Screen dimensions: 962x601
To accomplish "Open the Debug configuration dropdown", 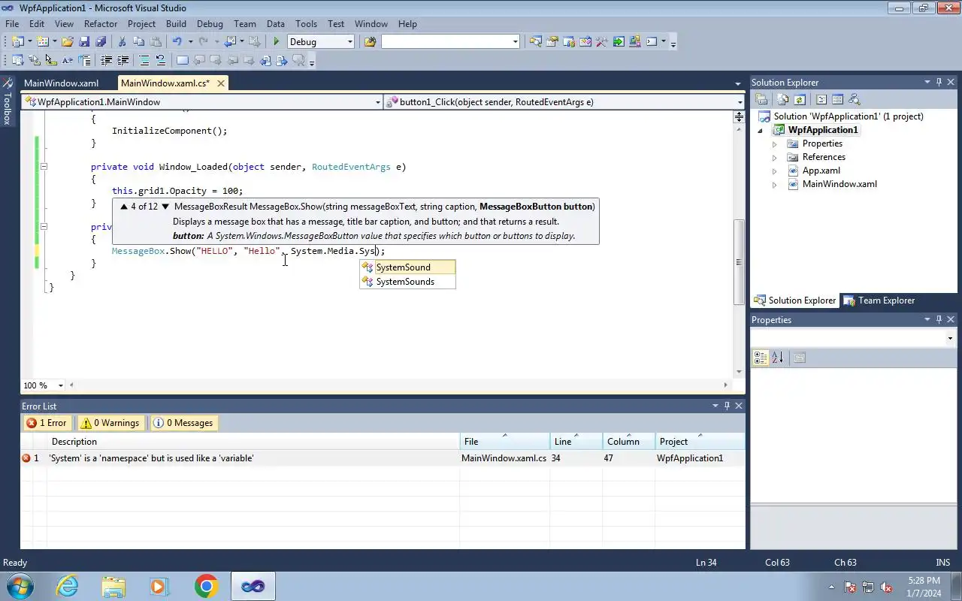I will 350,42.
